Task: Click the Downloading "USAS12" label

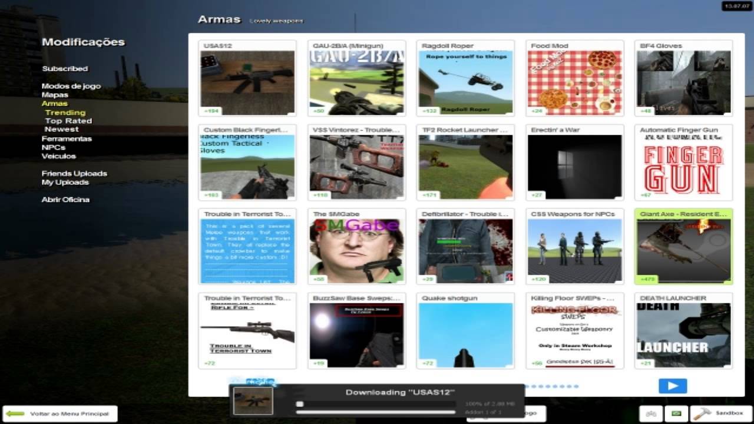Action: pyautogui.click(x=400, y=392)
